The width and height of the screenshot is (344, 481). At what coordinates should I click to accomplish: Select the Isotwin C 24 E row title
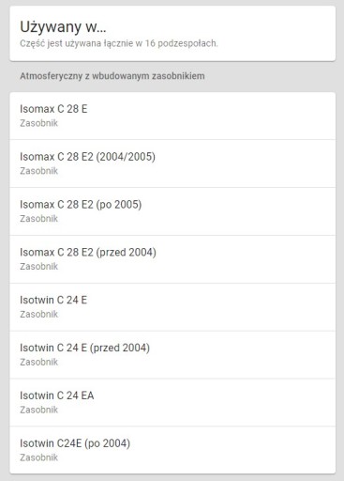[53, 300]
